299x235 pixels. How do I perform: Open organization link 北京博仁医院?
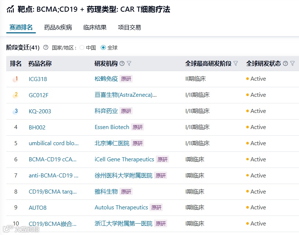point(112,143)
